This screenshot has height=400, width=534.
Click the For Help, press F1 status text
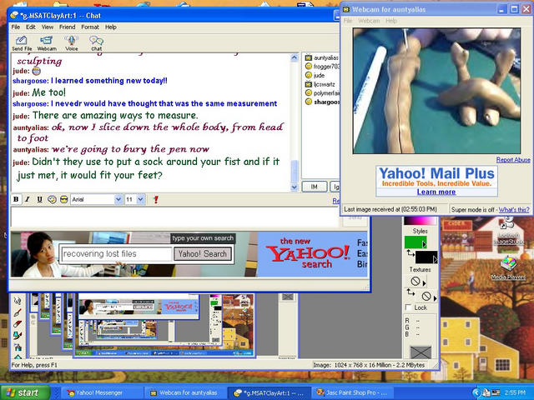[x=34, y=365]
